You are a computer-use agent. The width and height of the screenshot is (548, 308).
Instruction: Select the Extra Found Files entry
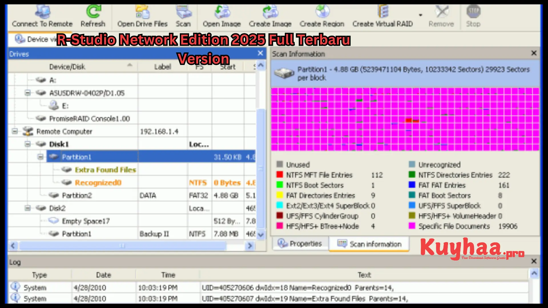(x=105, y=170)
